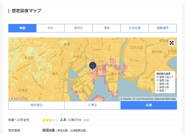Click the 2.8 safety score value
Screen dimensions: 185x138
tap(63, 120)
